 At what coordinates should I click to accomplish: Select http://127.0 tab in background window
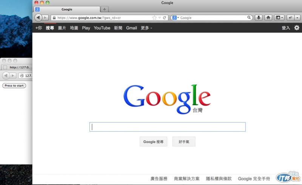pos(17,67)
